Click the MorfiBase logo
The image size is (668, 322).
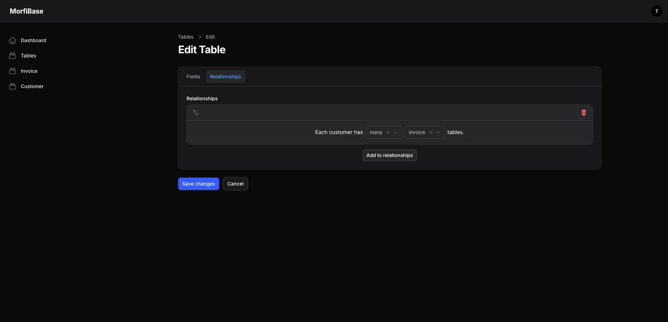26,11
